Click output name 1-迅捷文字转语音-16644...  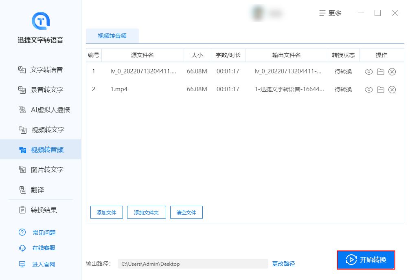pyautogui.click(x=289, y=90)
